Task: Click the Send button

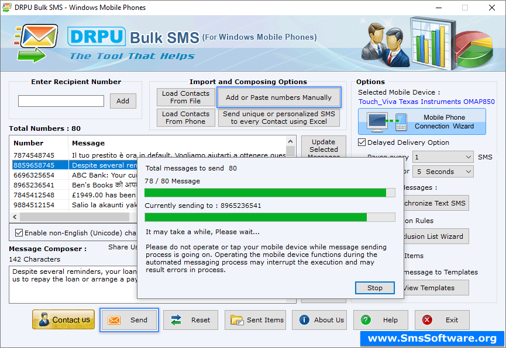Action: click(x=129, y=320)
